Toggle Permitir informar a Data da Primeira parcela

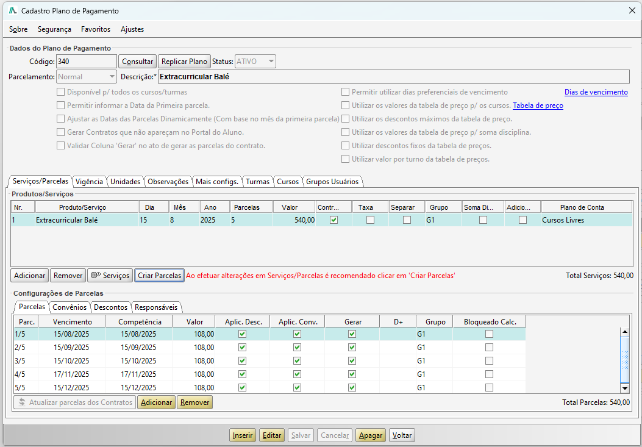pos(60,105)
